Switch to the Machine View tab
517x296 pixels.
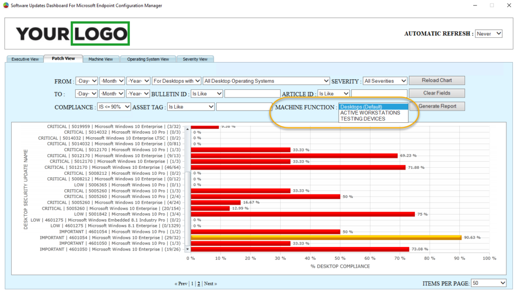[x=101, y=59]
